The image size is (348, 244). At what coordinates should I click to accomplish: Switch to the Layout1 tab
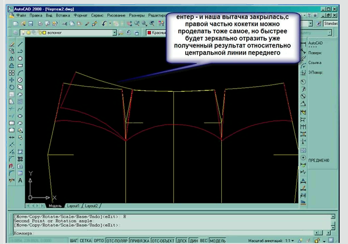pos(73,206)
